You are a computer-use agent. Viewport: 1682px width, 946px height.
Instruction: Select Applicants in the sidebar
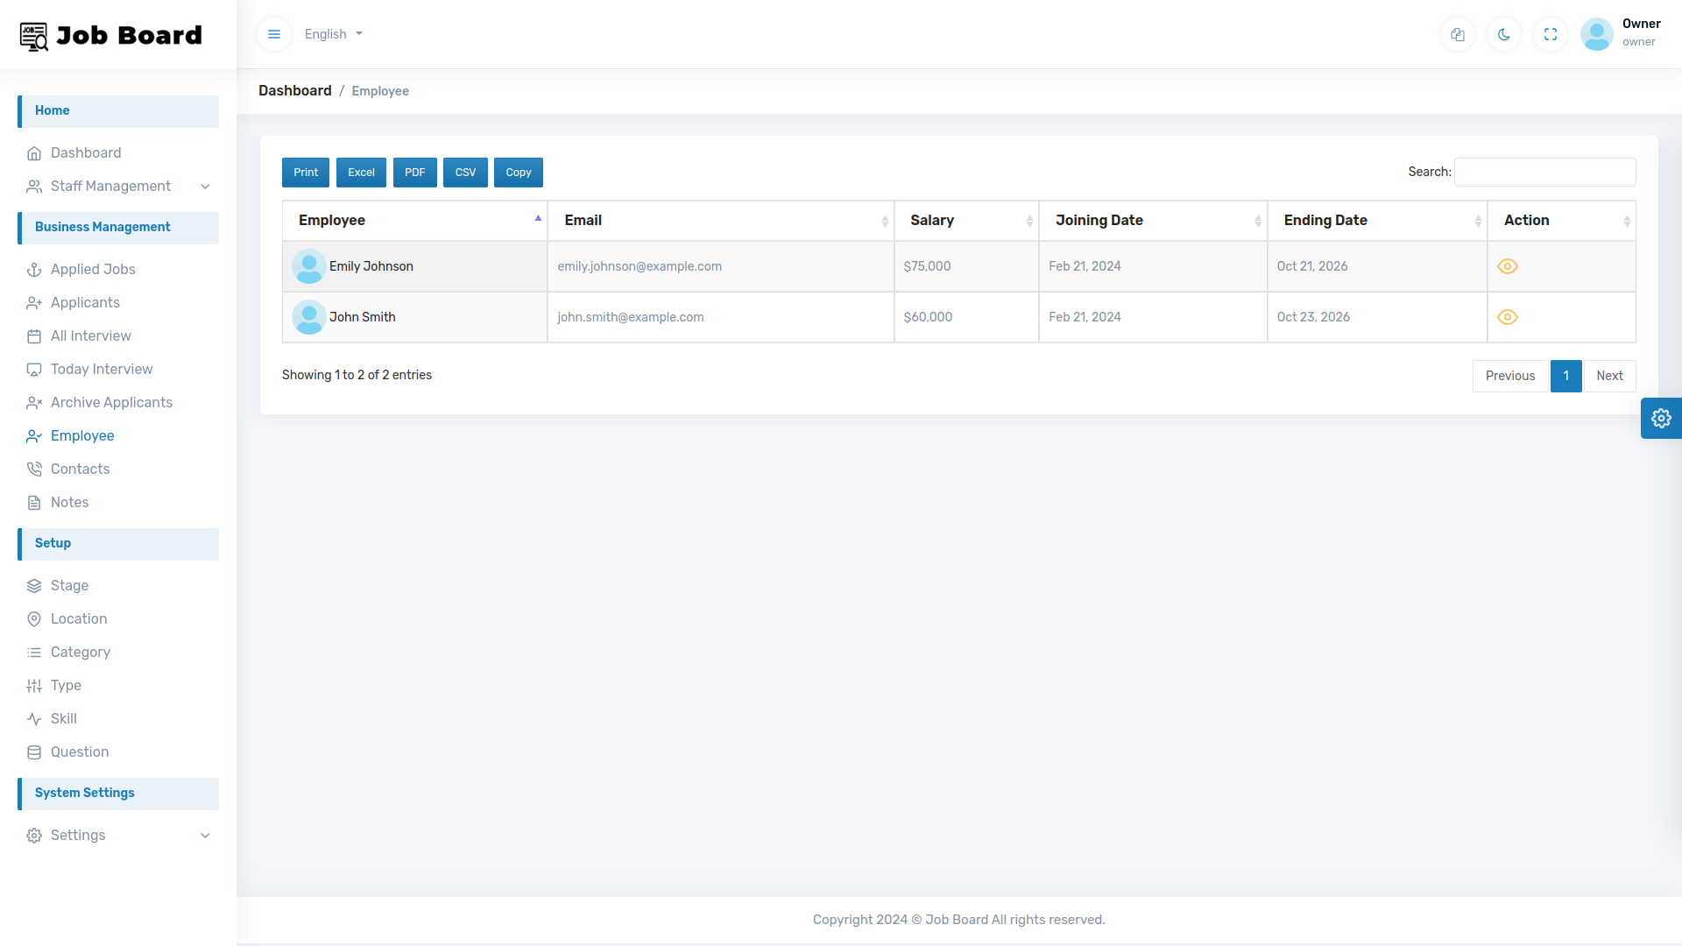point(85,302)
